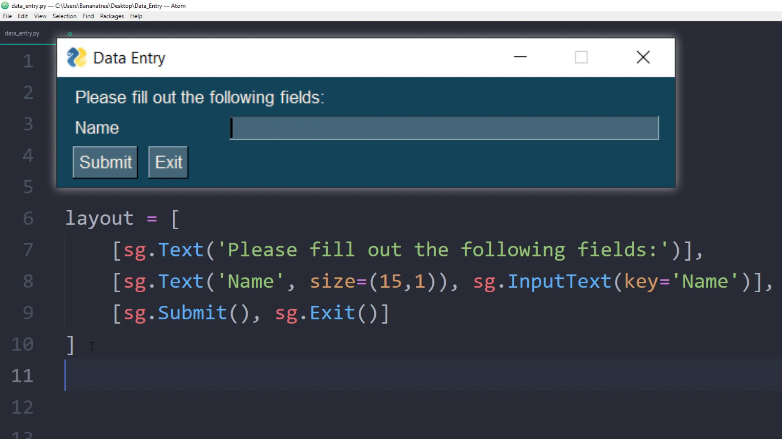Open the Edit menu
Image resolution: width=782 pixels, height=439 pixels.
click(x=22, y=16)
